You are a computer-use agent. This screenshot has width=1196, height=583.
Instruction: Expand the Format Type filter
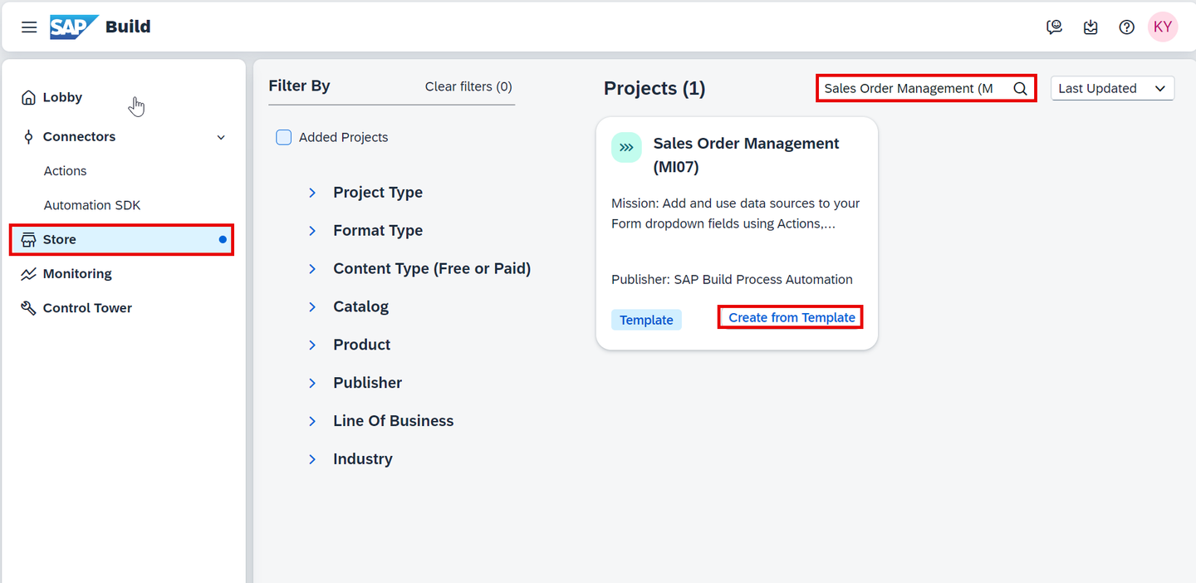click(x=312, y=231)
